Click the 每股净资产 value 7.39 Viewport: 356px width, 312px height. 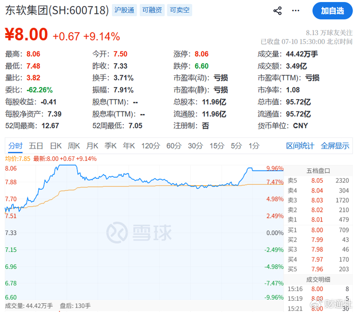(x=54, y=114)
